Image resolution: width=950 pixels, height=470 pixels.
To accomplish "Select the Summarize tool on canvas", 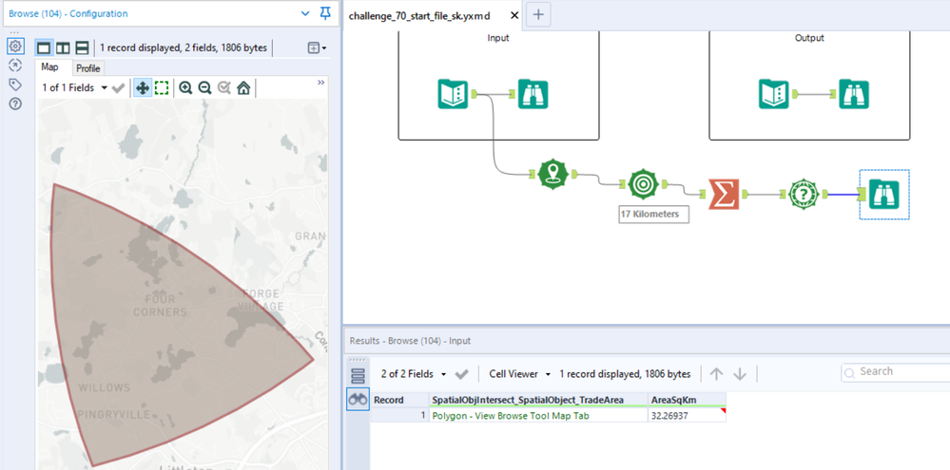I will pos(726,194).
